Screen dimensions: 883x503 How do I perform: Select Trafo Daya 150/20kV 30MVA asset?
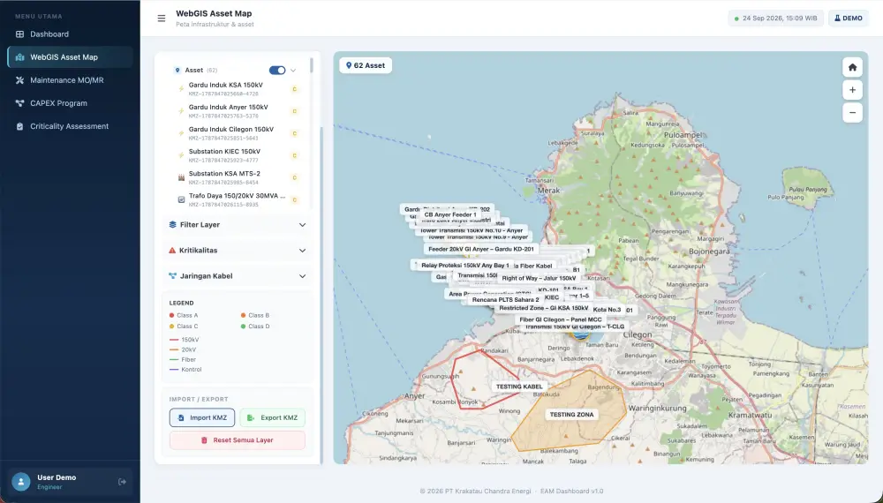pyautogui.click(x=237, y=199)
